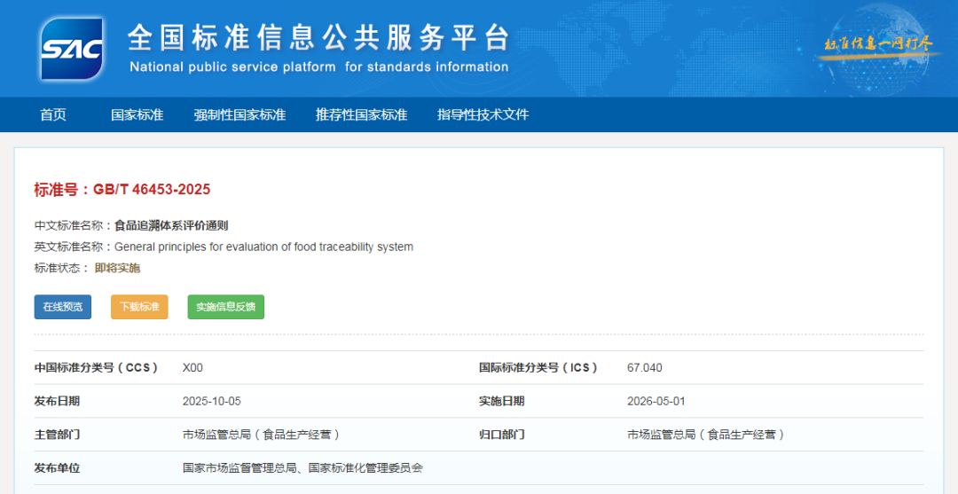Navigate to 指导性技术文件
Image resolution: width=958 pixels, height=494 pixels.
click(x=483, y=114)
